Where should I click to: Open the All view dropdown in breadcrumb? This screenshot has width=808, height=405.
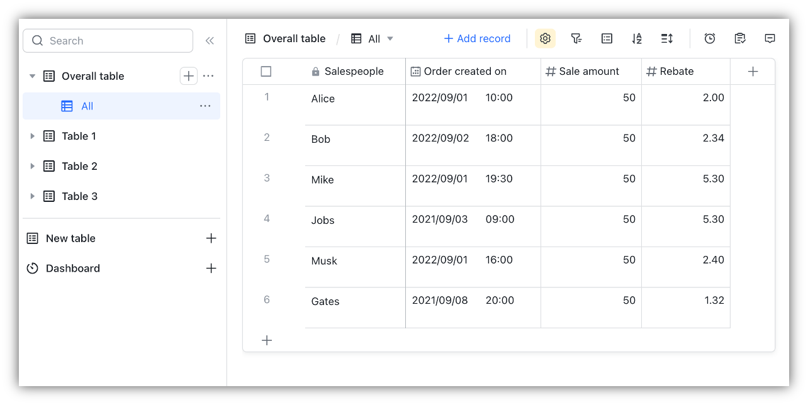click(390, 38)
